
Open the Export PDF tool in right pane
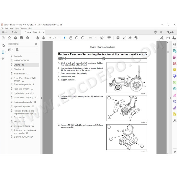click(175, 51)
